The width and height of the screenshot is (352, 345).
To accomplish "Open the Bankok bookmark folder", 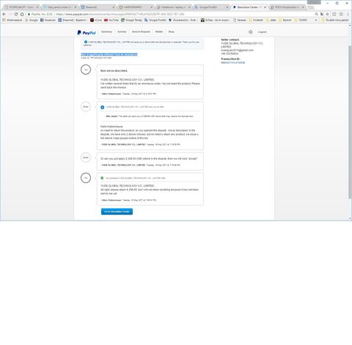I will pyautogui.click(x=285, y=20).
